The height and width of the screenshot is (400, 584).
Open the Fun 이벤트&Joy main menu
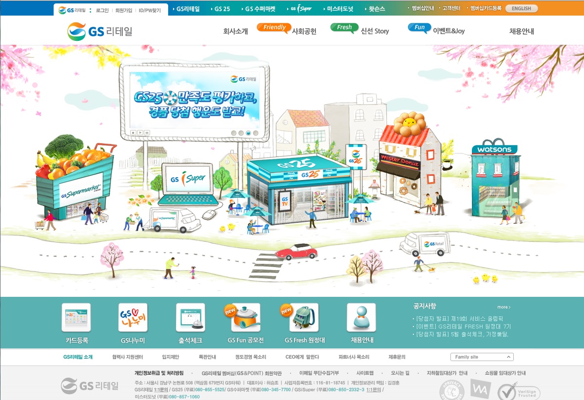(436, 29)
